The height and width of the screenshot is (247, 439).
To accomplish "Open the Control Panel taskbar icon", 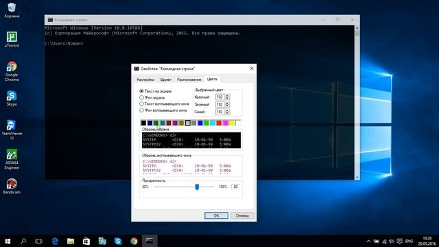I will (x=102, y=241).
